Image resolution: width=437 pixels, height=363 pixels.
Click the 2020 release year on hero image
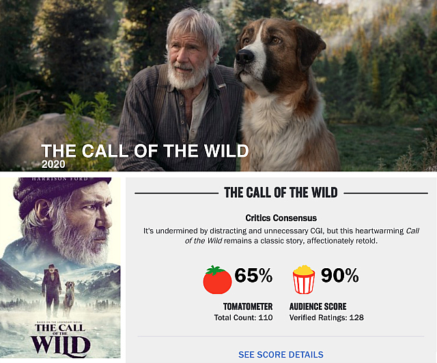click(53, 164)
